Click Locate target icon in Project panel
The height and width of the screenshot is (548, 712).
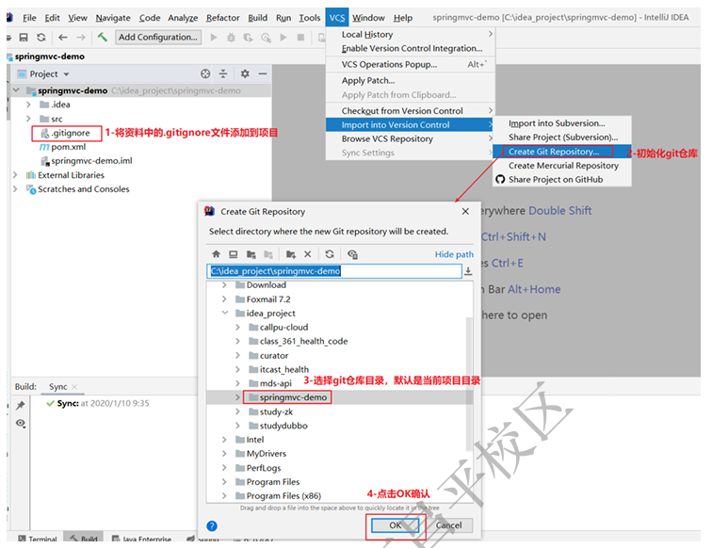(205, 73)
